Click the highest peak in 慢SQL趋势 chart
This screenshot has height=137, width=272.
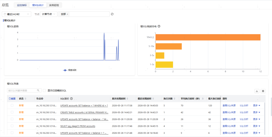pyautogui.click(x=104, y=33)
